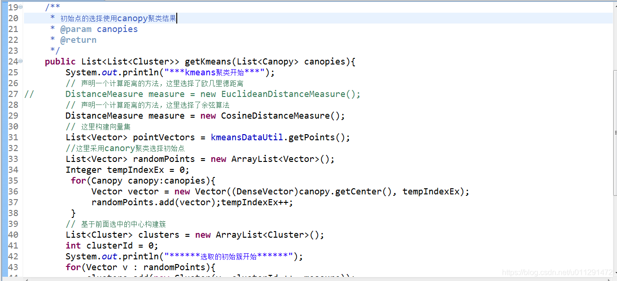617x281 pixels.
Task: Collapse the getKmeans method fold at line 24
Action: [21, 61]
